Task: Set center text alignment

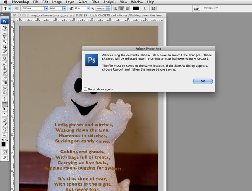Action: (x=121, y=8)
